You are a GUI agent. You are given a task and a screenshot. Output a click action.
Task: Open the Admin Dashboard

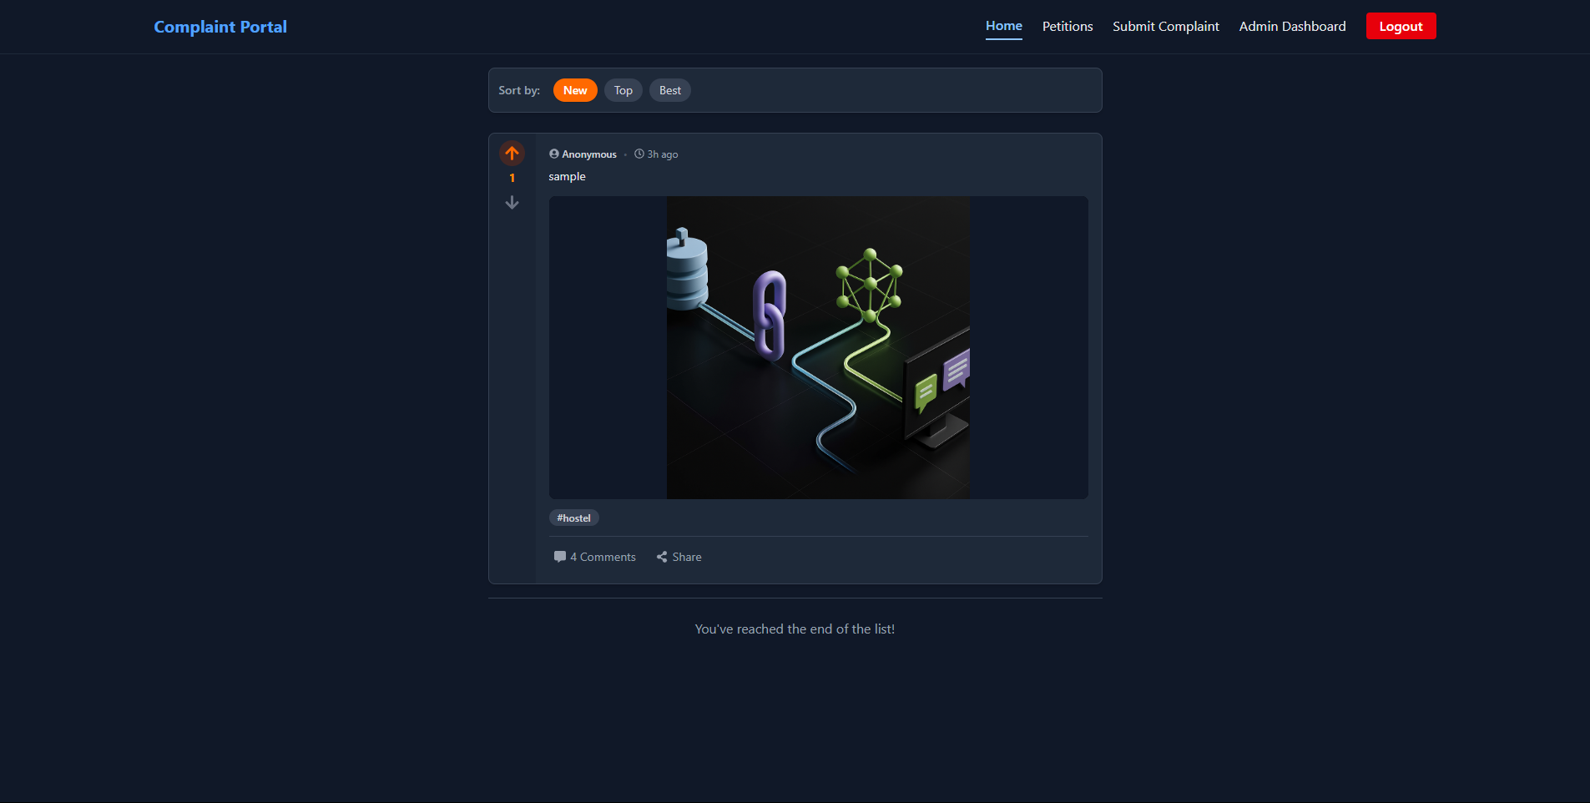coord(1292,27)
